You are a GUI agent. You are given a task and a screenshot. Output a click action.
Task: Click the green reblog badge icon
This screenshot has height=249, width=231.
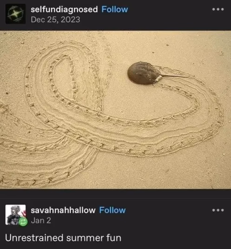click(23, 222)
